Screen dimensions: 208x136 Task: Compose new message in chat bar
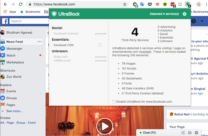(183, 132)
